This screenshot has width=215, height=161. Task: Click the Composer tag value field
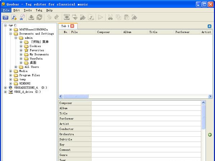tap(146, 103)
